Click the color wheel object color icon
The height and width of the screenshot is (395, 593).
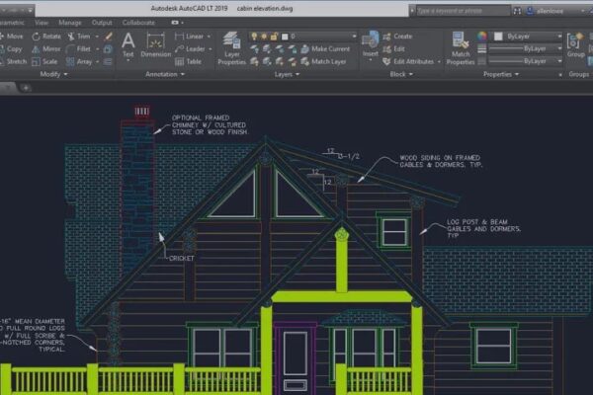point(482,37)
